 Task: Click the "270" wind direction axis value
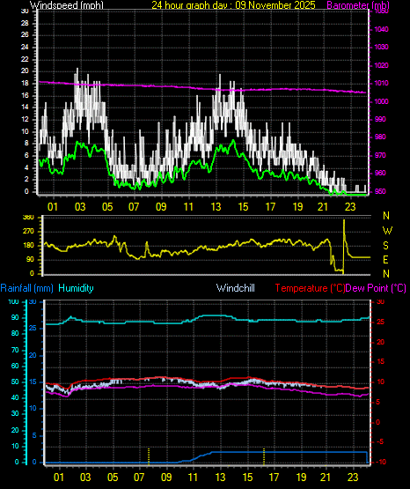tap(29, 232)
